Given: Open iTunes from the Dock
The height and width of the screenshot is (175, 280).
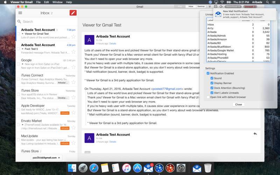Looking at the screenshot, I should click(x=126, y=168).
